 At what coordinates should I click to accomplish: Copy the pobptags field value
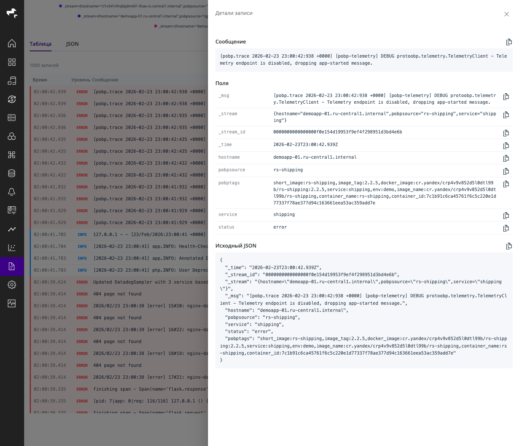[x=506, y=184]
